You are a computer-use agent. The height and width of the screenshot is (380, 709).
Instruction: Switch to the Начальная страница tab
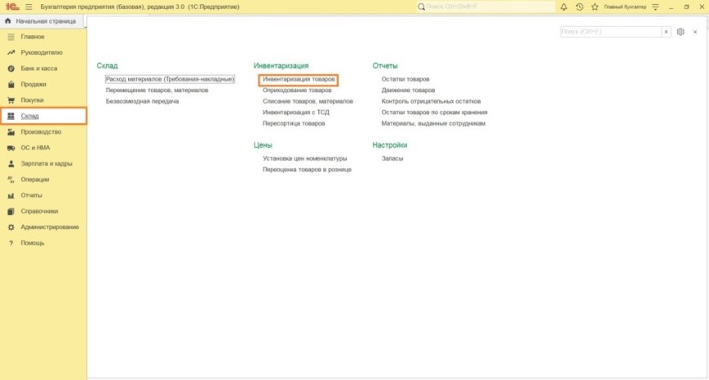point(44,21)
